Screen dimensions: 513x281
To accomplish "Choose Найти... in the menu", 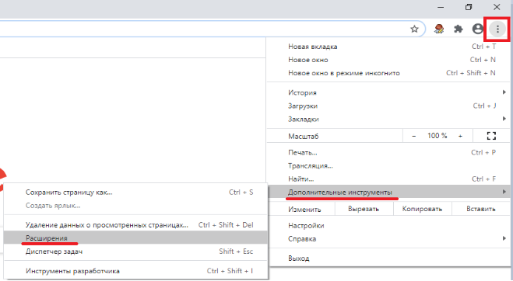I will tap(388, 179).
